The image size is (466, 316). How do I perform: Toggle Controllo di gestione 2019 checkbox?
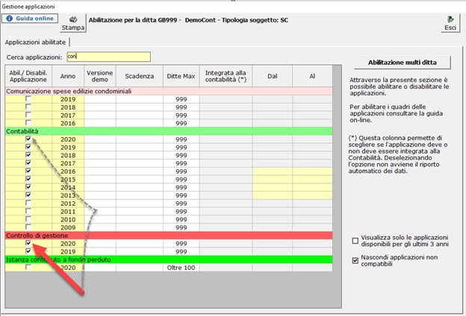(28, 251)
